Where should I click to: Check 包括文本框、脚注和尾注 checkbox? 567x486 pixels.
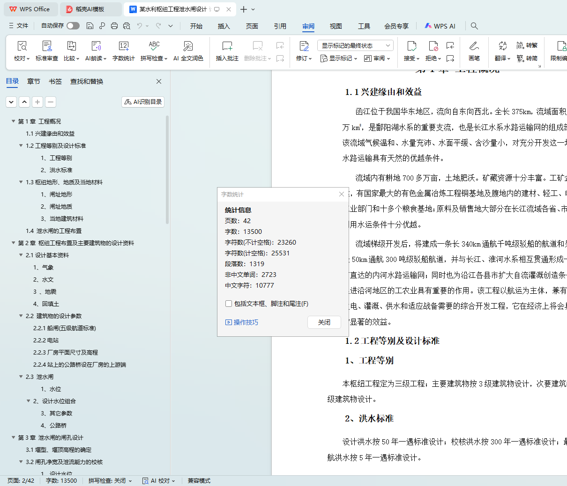pos(229,304)
